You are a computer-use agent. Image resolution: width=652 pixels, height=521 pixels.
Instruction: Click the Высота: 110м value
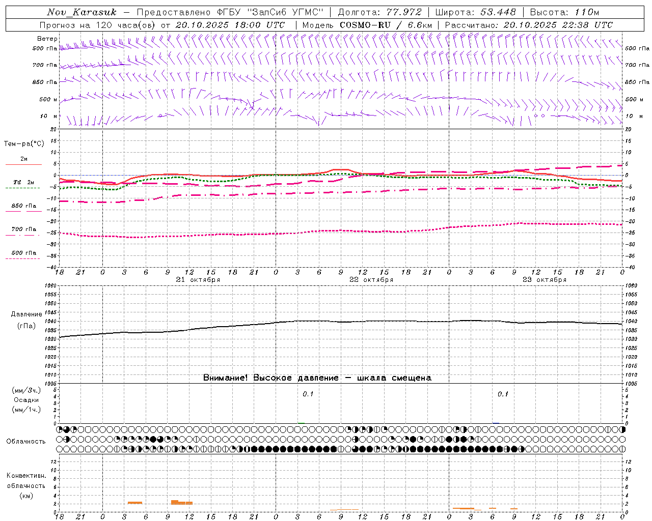click(564, 12)
